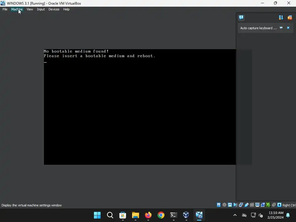Click the notification sort order icon

[281, 18]
